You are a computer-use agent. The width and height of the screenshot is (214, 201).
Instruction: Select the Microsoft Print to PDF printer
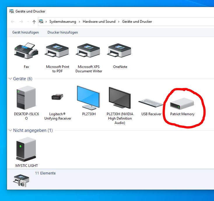point(57,50)
